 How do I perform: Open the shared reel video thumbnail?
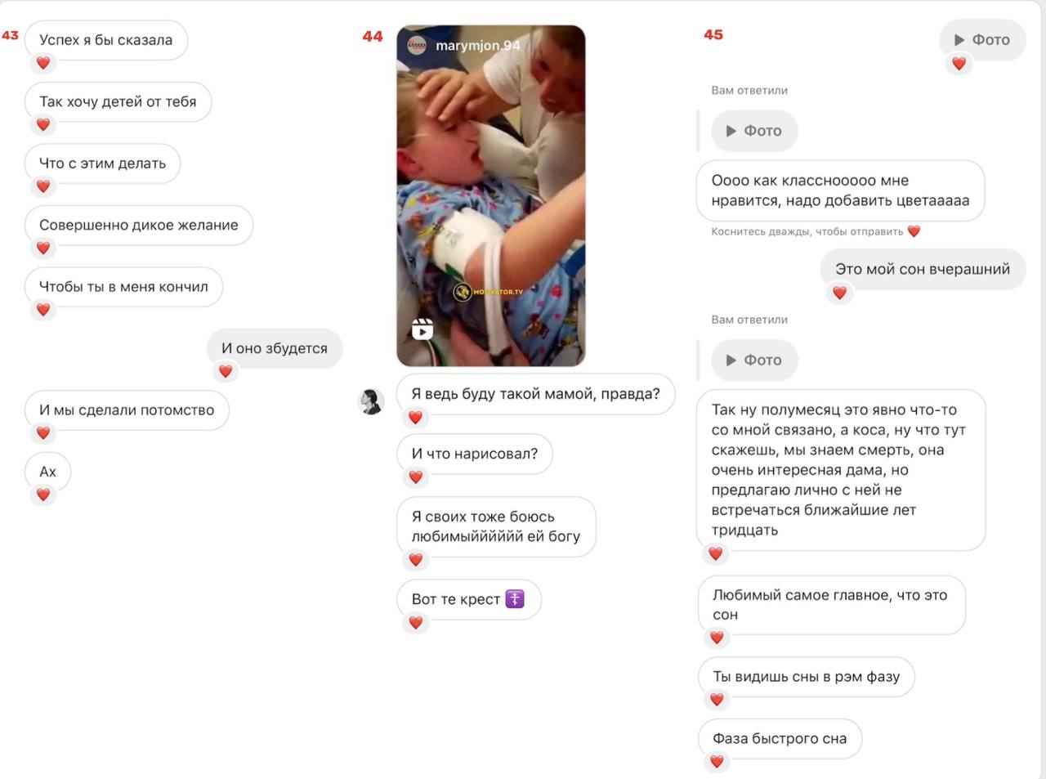[x=491, y=196]
